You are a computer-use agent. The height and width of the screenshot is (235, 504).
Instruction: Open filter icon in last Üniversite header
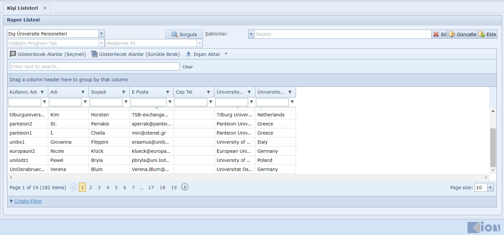click(290, 92)
